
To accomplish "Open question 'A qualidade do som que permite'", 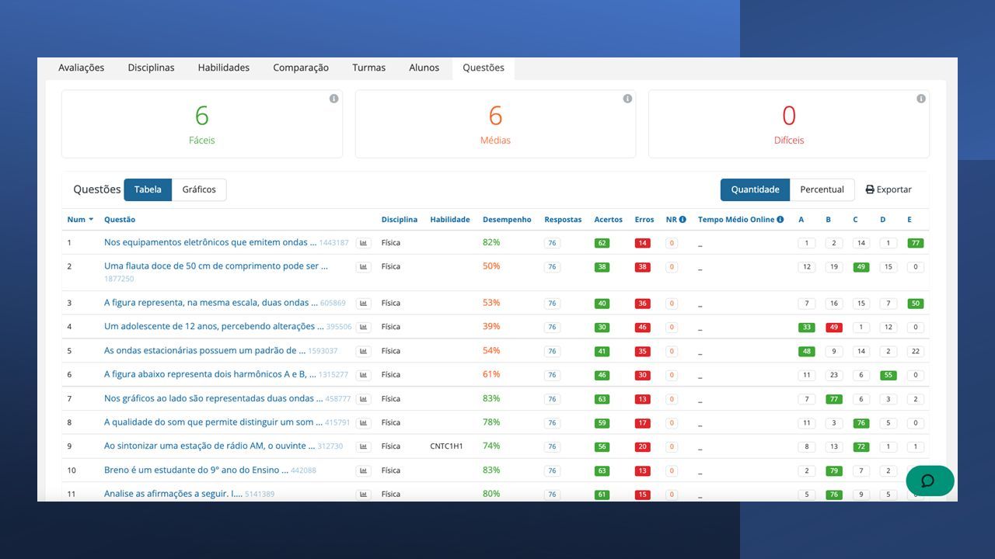I will tap(214, 422).
